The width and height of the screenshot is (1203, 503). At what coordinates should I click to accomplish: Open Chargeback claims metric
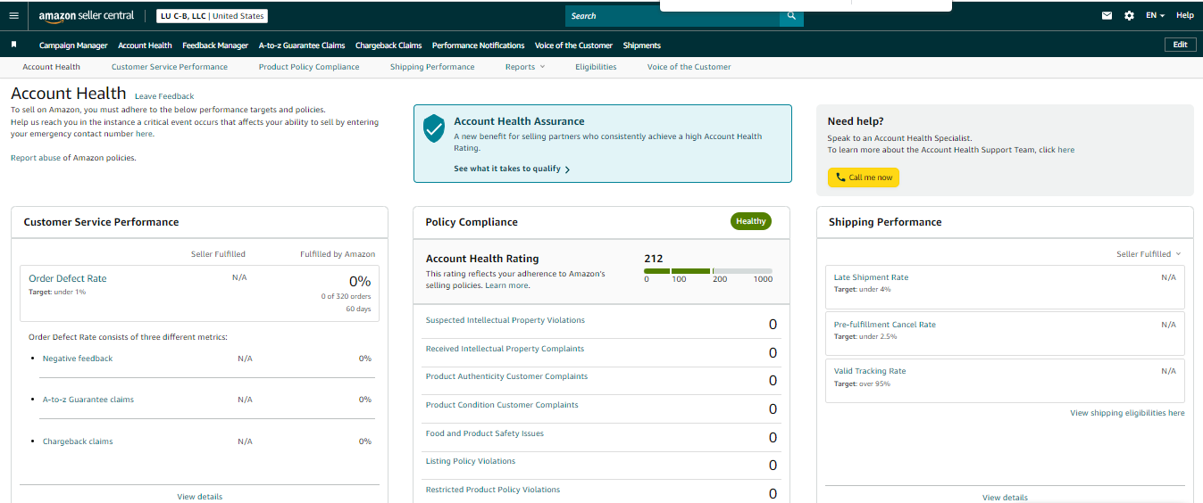(78, 441)
